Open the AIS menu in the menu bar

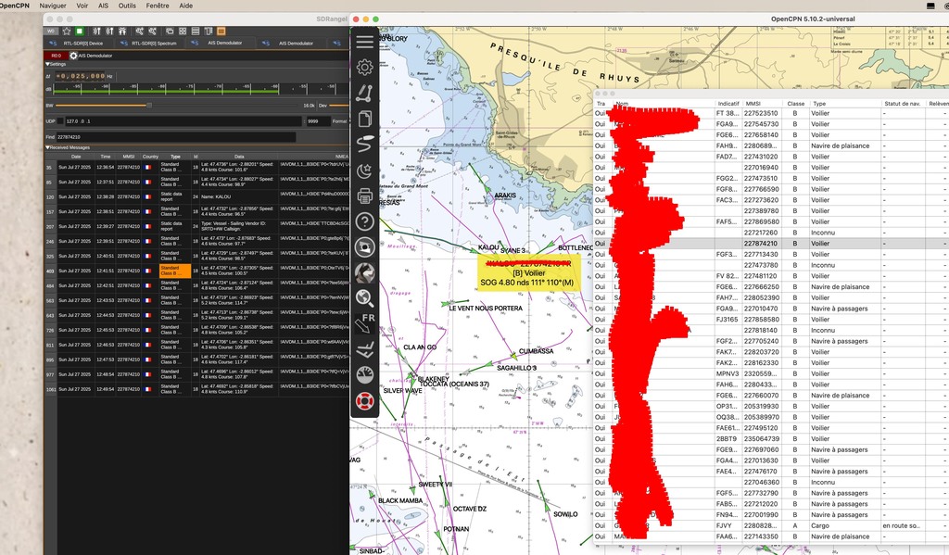coord(104,6)
